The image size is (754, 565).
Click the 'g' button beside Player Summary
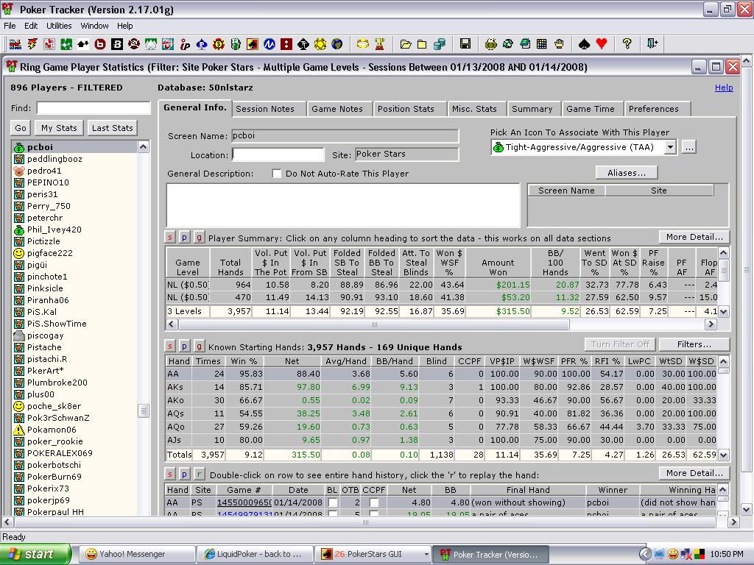click(x=199, y=238)
